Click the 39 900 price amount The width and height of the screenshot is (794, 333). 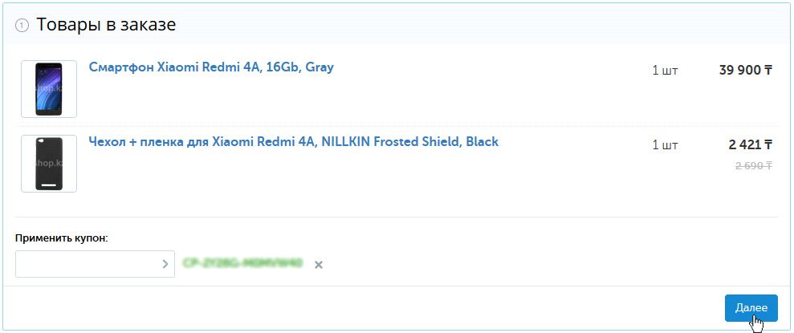pyautogui.click(x=739, y=71)
